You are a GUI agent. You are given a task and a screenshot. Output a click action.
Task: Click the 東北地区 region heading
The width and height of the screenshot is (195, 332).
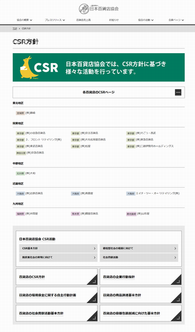click(x=18, y=103)
